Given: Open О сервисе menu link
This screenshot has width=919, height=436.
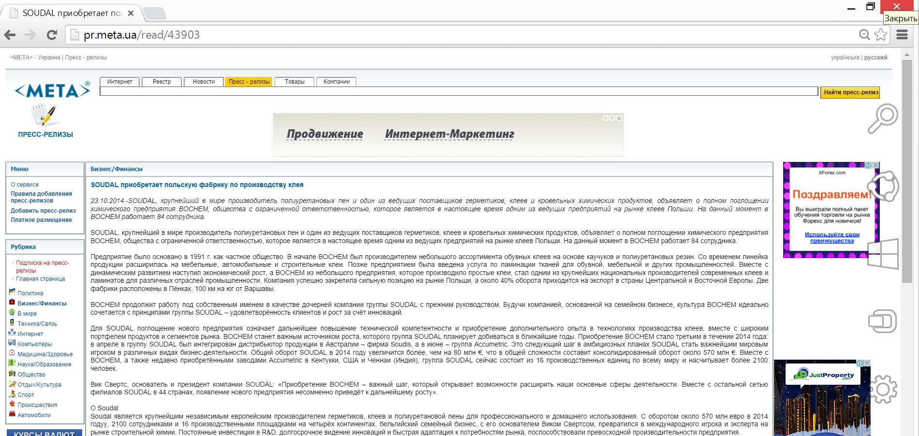Looking at the screenshot, I should (25, 185).
